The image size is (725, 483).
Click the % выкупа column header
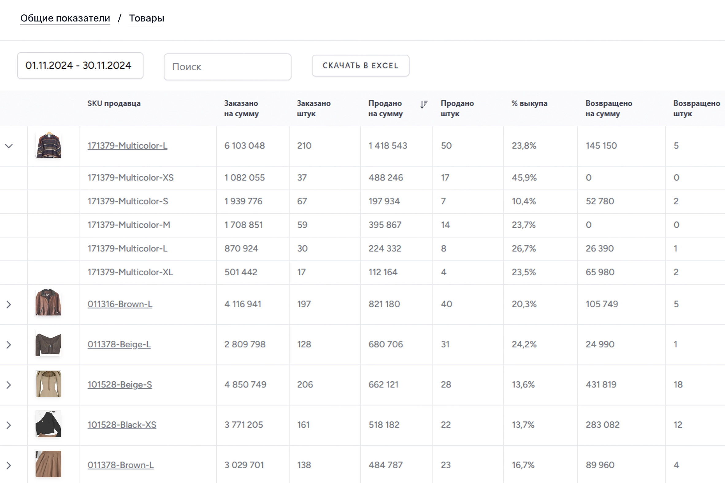pyautogui.click(x=530, y=103)
